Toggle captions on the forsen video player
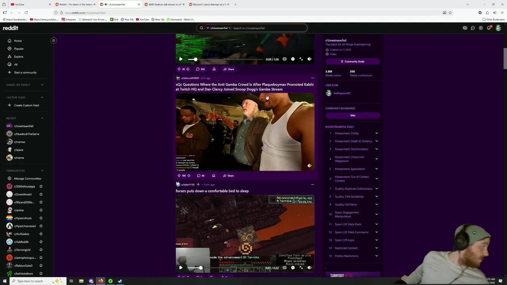The width and height of the screenshot is (507, 285). 284,268
